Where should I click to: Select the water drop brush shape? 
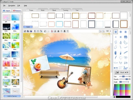point(121,42)
